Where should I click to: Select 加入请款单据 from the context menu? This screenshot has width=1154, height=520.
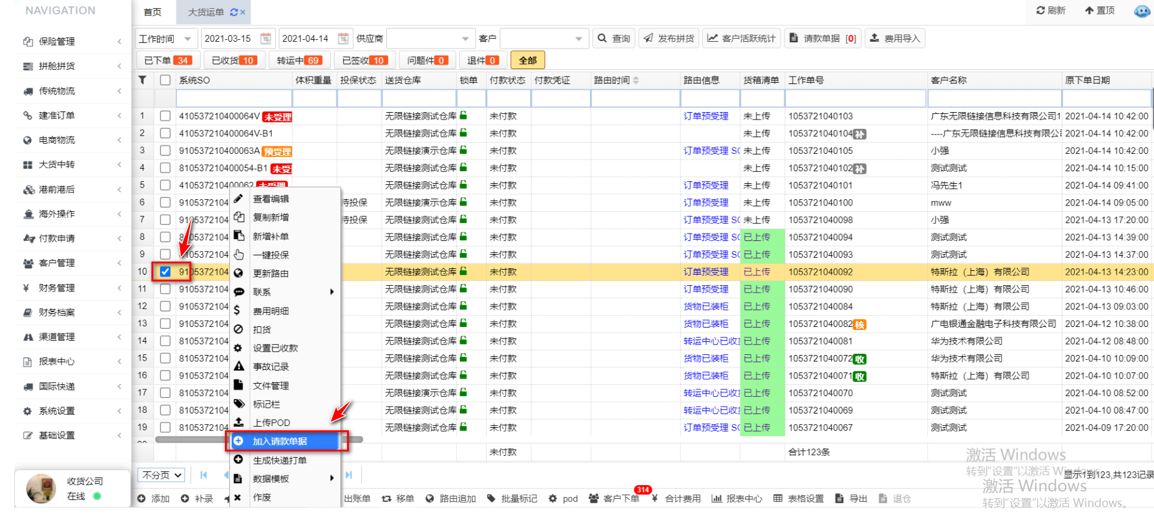280,442
